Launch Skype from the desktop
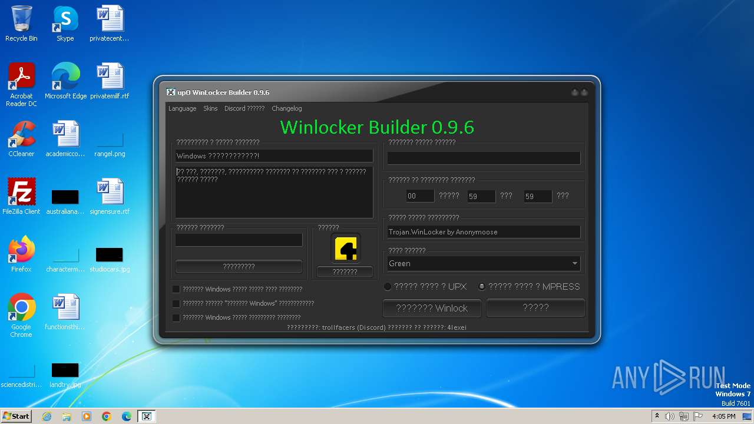 tap(65, 24)
